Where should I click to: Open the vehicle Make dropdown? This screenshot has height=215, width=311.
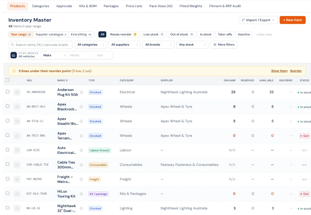(x=54, y=55)
